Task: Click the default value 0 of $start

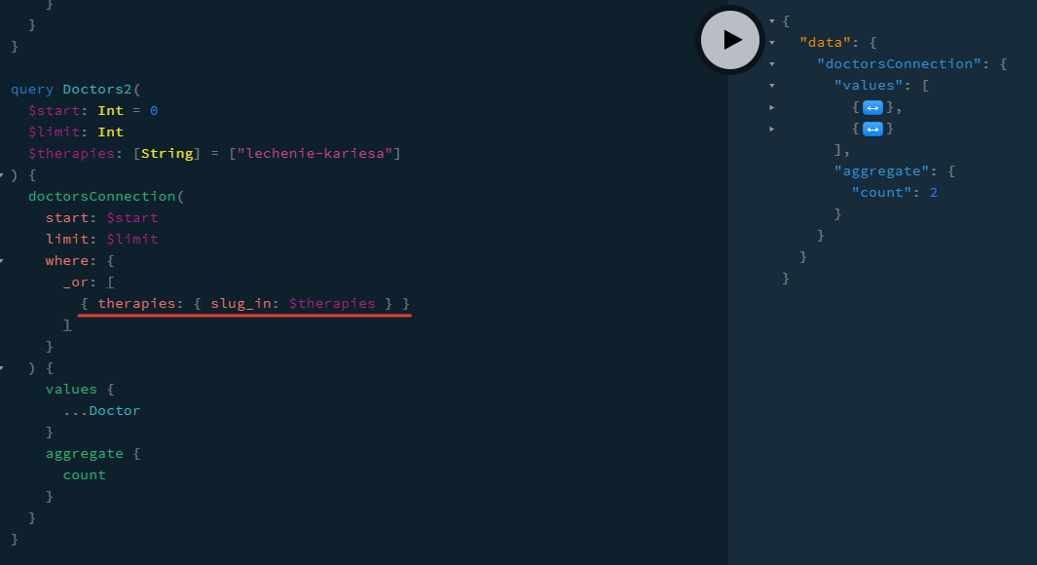Action: 154,110
